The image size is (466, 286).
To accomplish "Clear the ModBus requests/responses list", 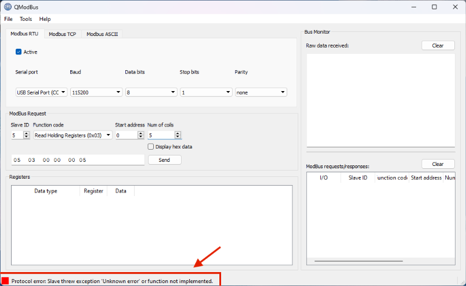I will [438, 164].
